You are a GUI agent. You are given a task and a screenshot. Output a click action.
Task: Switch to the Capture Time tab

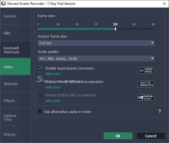coord(15,117)
